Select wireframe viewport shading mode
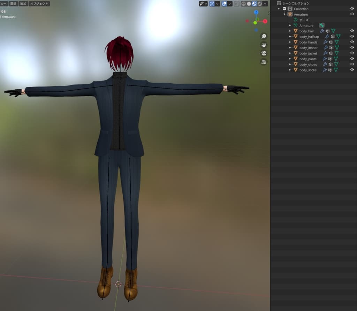Screen dimensions: 357x311 click(x=243, y=3)
